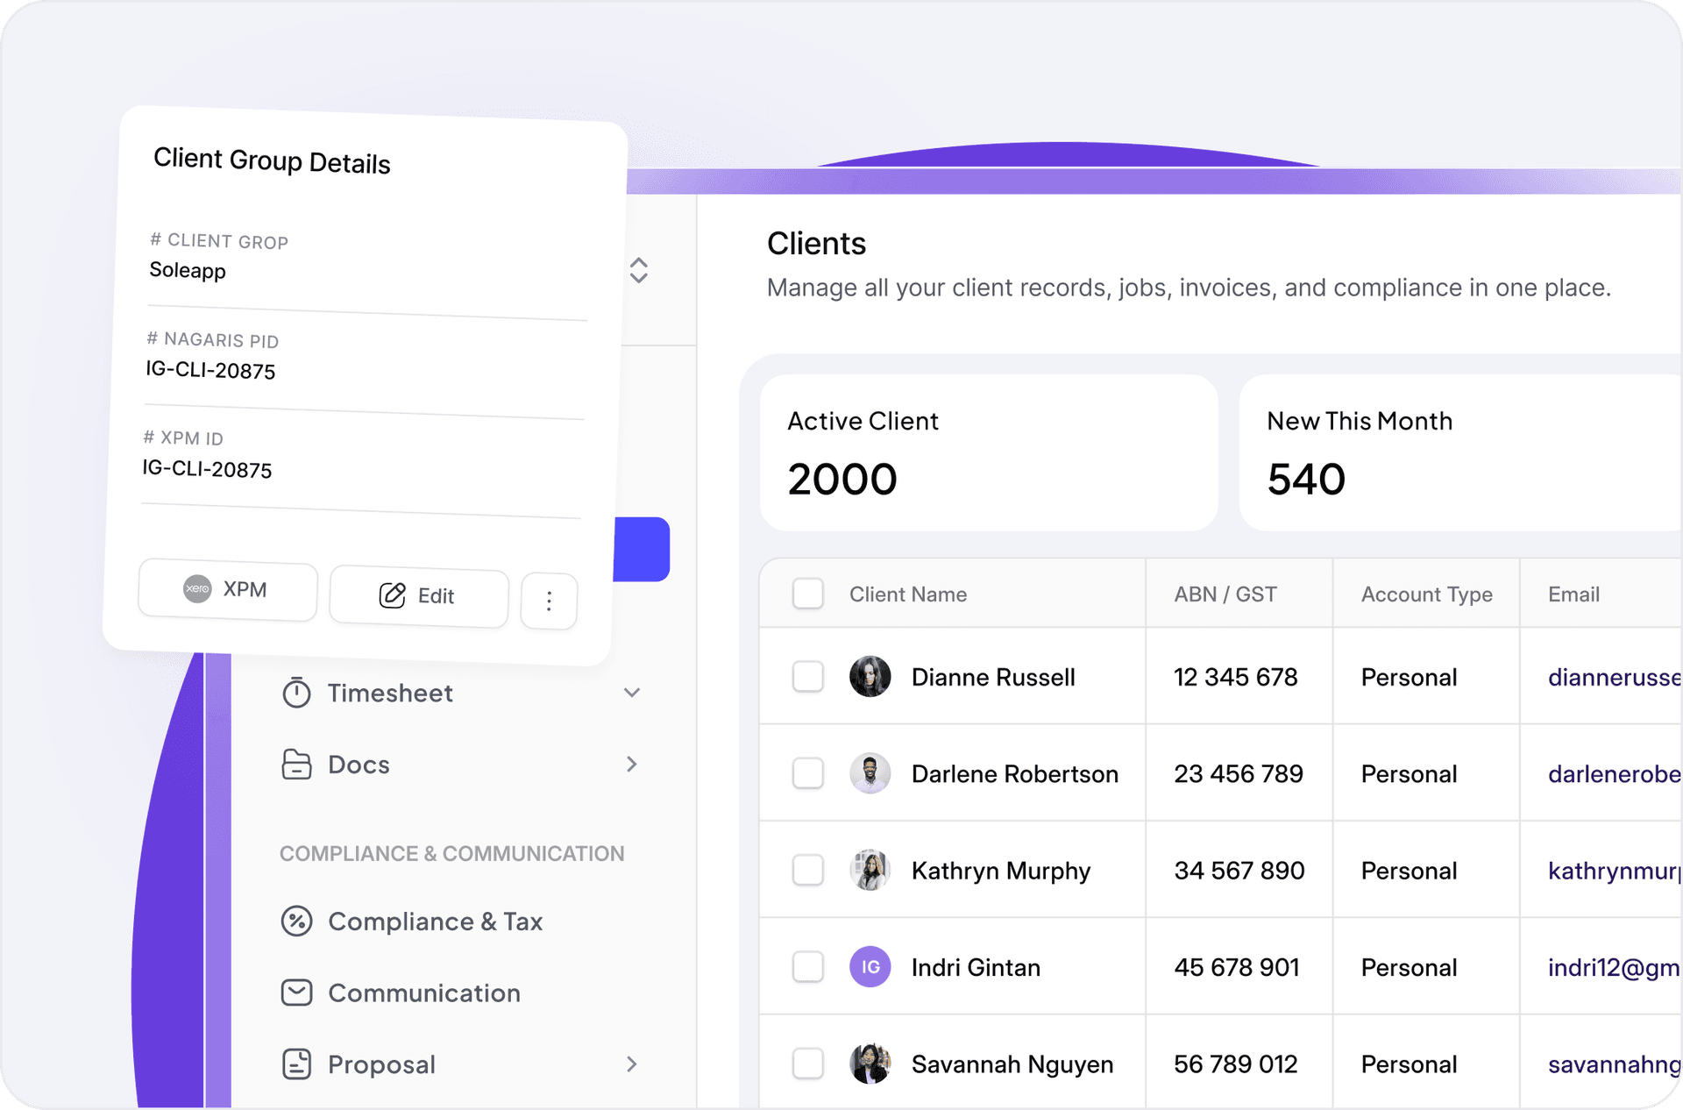Click the Docs folder icon
The height and width of the screenshot is (1110, 1683).
(x=296, y=765)
